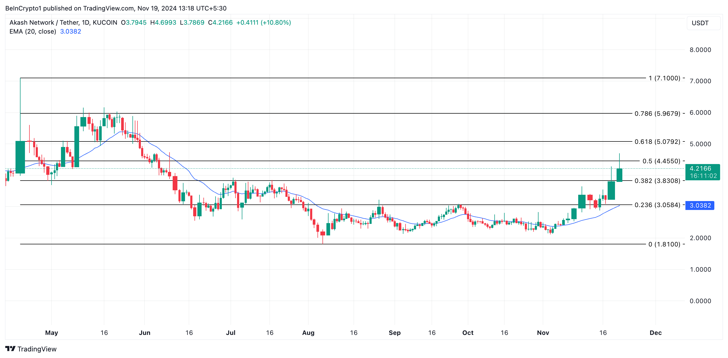Click the Fibonacci 1 (7.1000) level label
The width and height of the screenshot is (728, 358).
(x=664, y=78)
